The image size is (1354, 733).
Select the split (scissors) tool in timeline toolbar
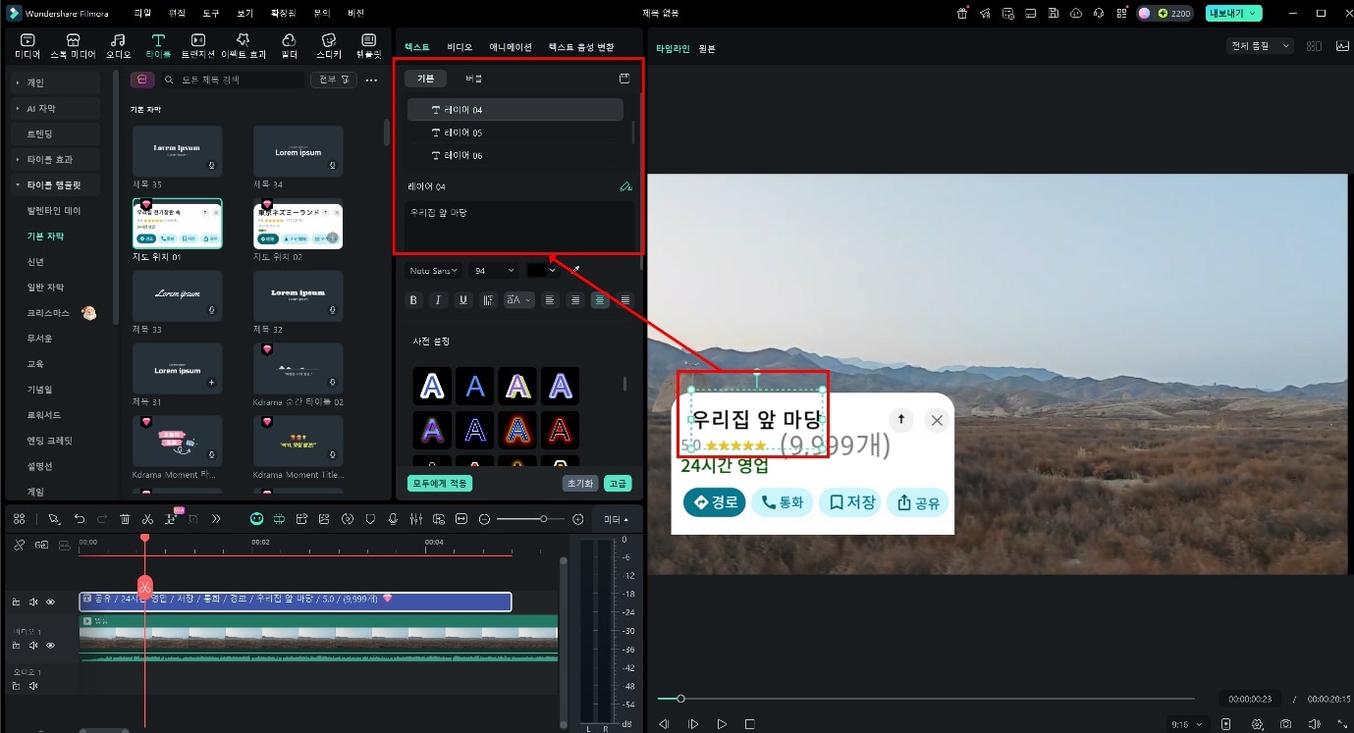coord(146,518)
